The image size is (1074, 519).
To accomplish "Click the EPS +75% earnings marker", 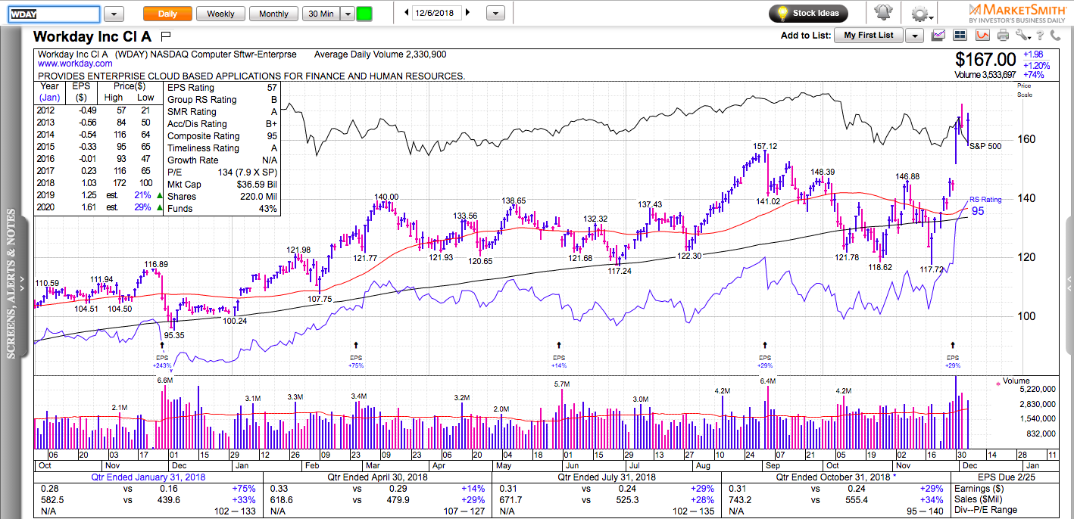I will pos(357,356).
